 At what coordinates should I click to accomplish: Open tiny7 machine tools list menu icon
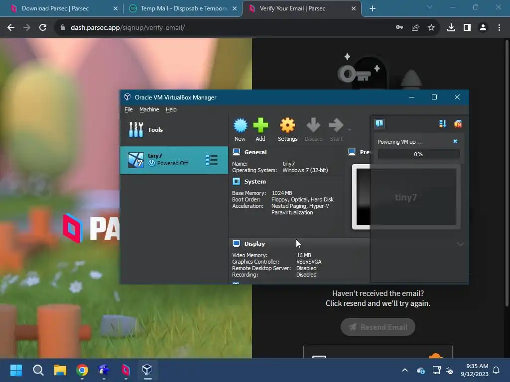[x=212, y=160]
